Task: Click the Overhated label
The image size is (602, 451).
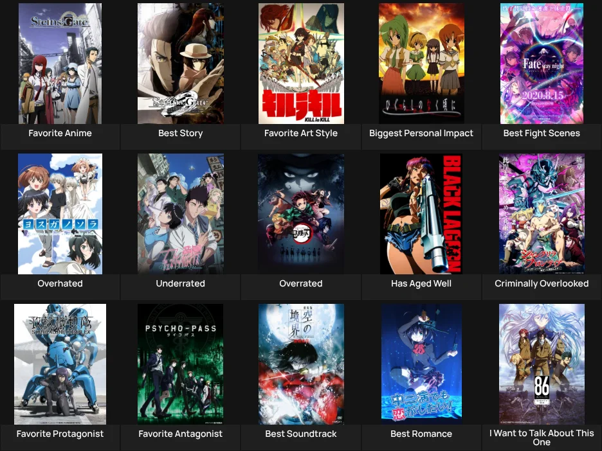Action: (60, 283)
